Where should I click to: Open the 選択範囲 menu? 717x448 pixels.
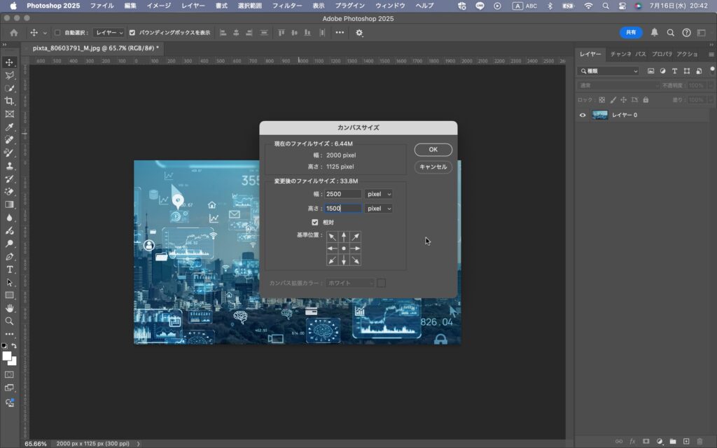coord(250,6)
